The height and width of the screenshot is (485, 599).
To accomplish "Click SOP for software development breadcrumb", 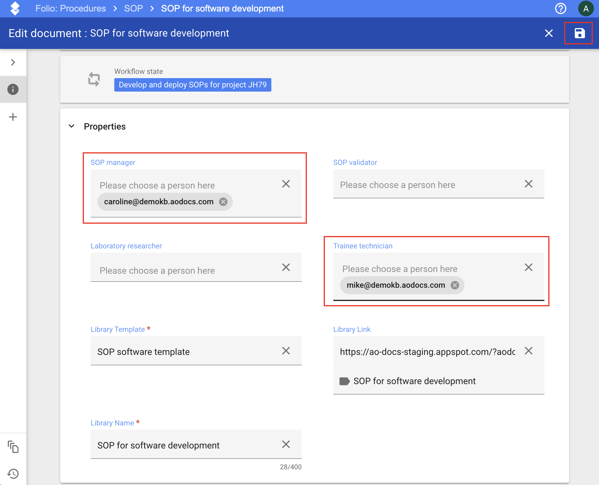I will pyautogui.click(x=222, y=8).
